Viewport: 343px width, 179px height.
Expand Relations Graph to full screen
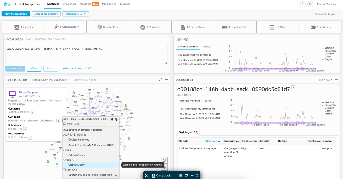[x=160, y=79]
